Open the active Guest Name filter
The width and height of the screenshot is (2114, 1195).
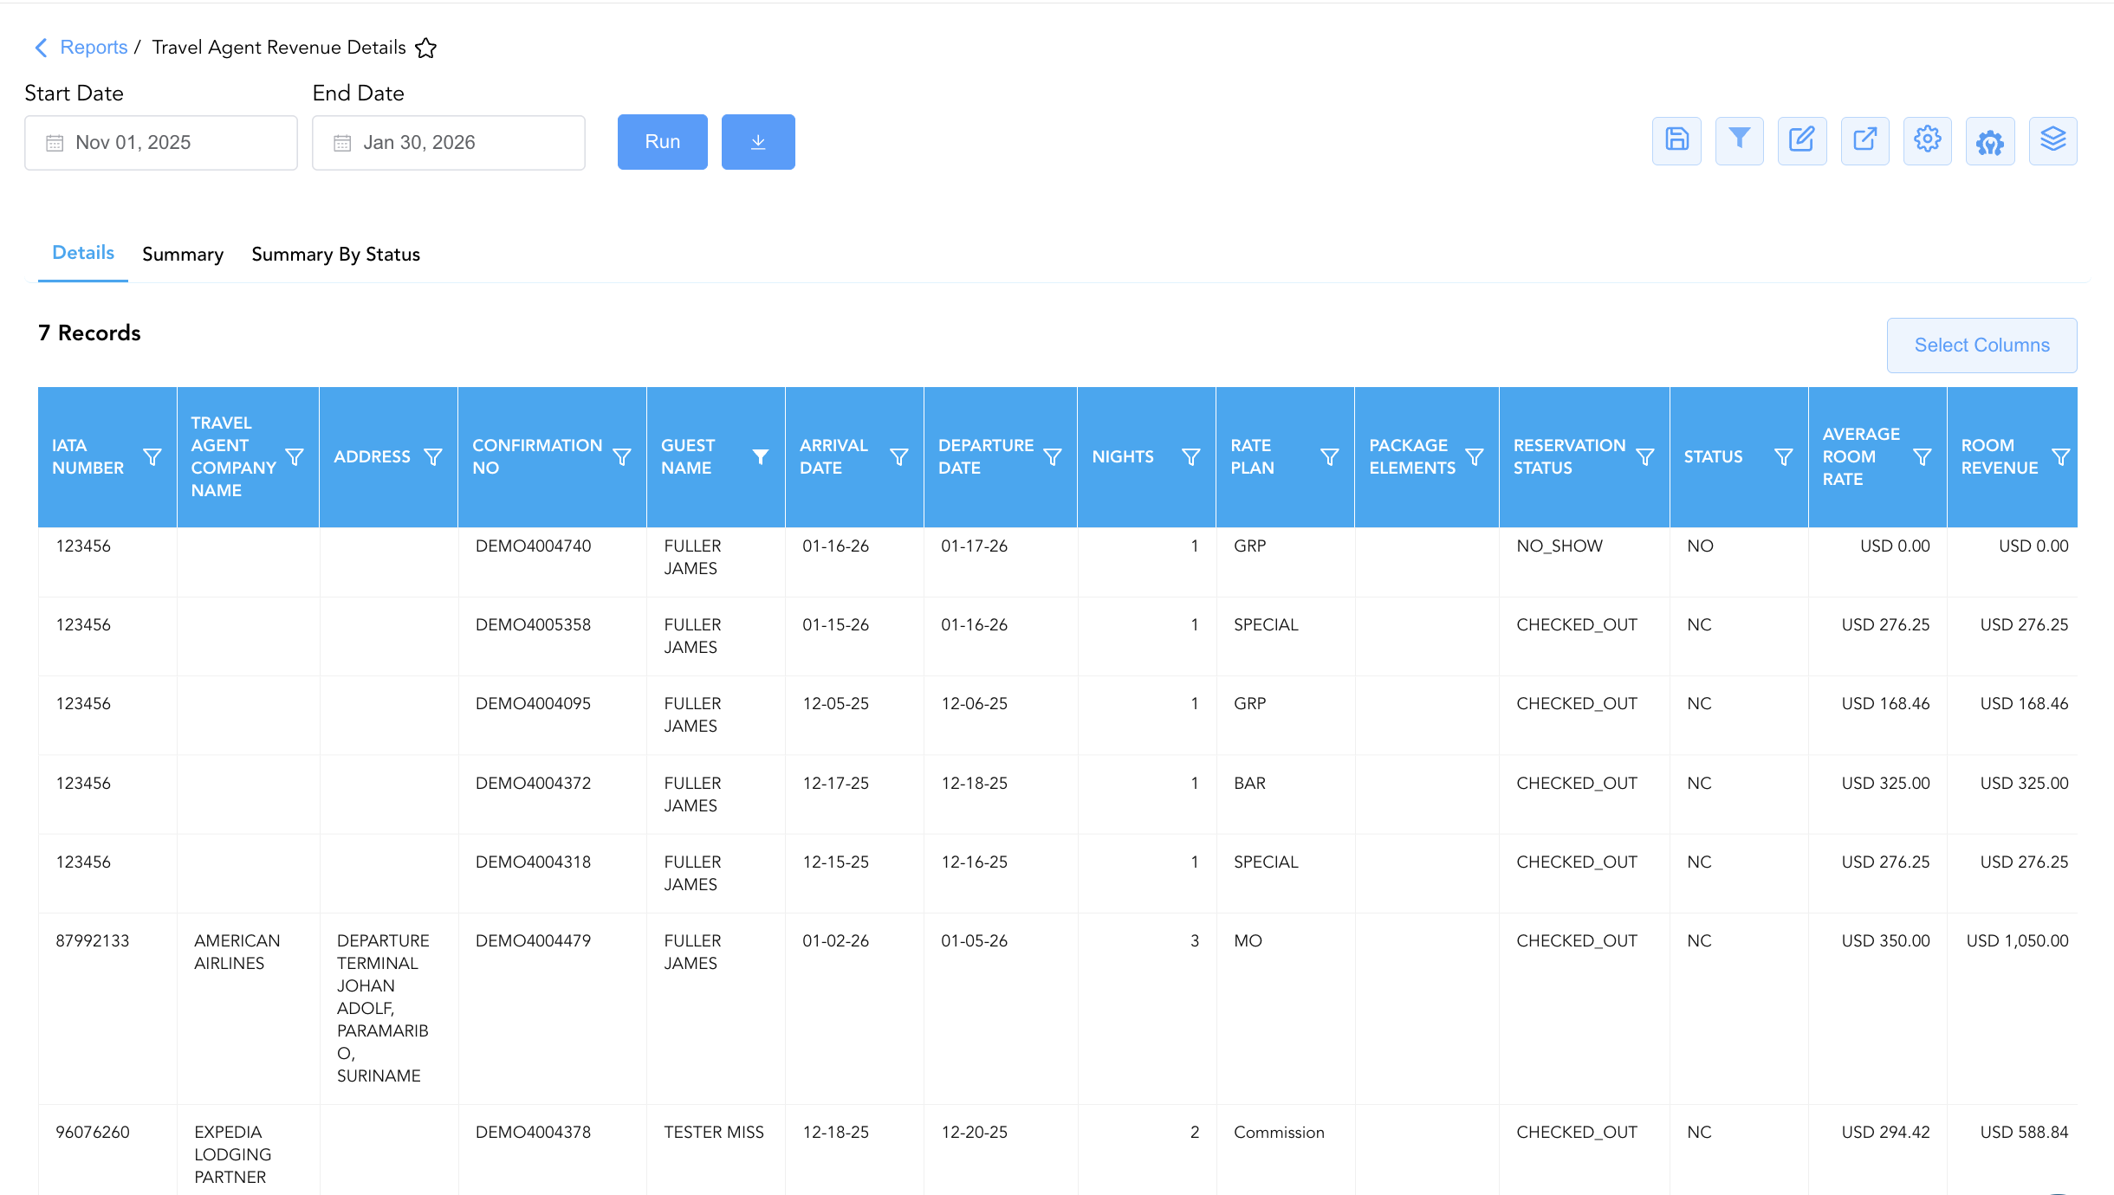pos(761,456)
